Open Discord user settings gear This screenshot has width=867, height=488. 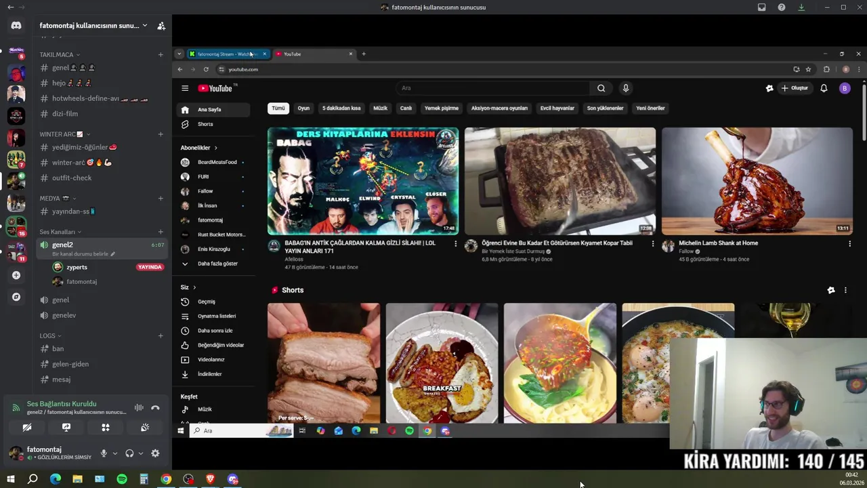[155, 453]
